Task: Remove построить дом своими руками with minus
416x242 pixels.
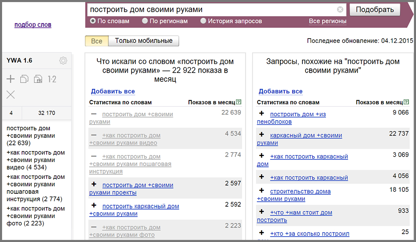Action: point(94,114)
